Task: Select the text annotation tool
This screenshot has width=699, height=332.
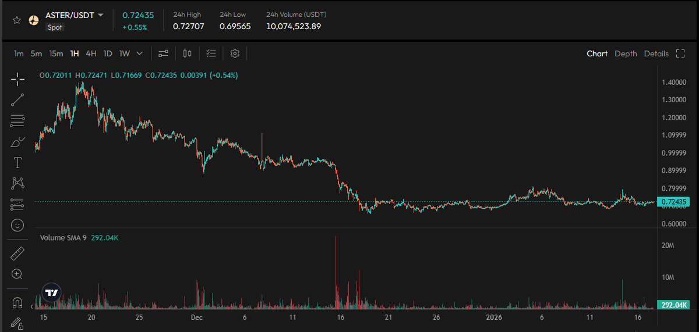Action: coord(17,162)
